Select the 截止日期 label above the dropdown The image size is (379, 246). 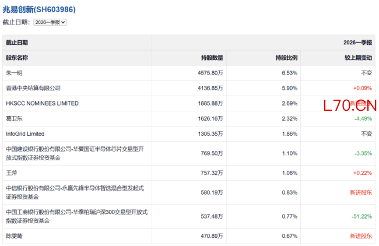[16, 22]
